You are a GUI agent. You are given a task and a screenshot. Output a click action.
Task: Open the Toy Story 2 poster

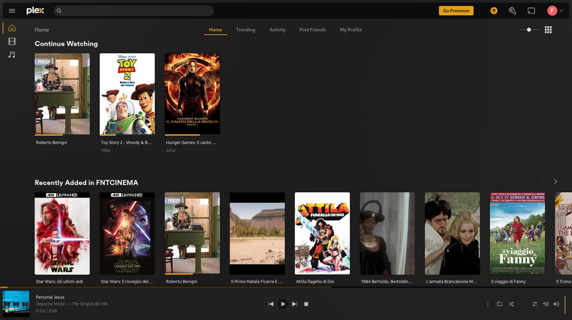[x=127, y=94]
